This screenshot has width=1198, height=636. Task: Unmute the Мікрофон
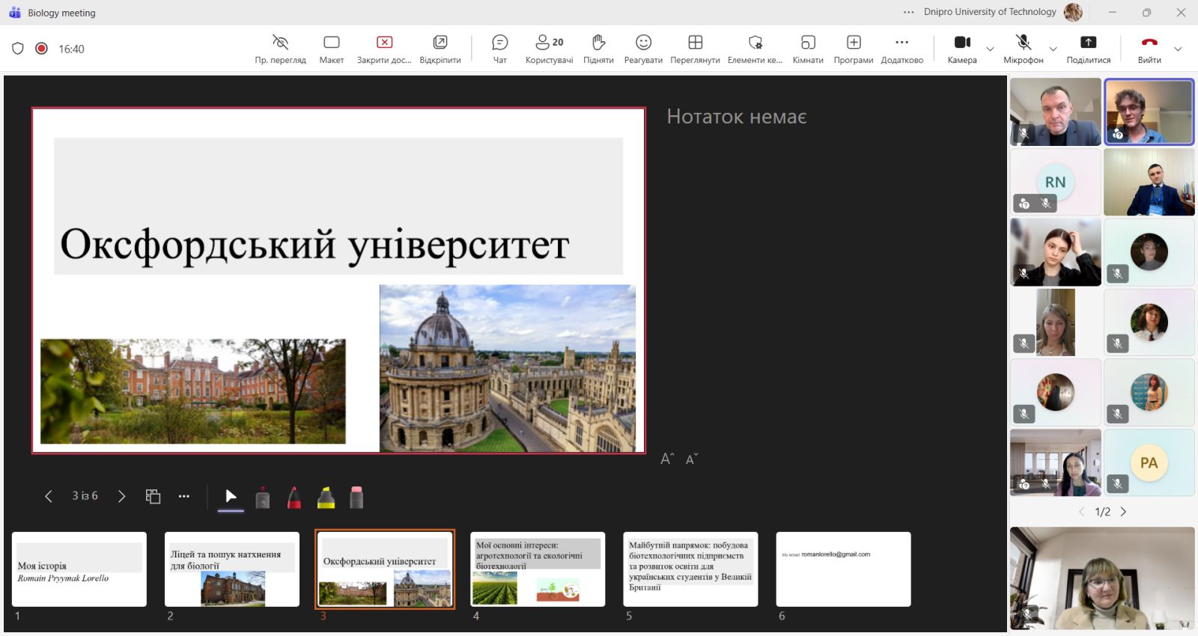pos(1023,49)
